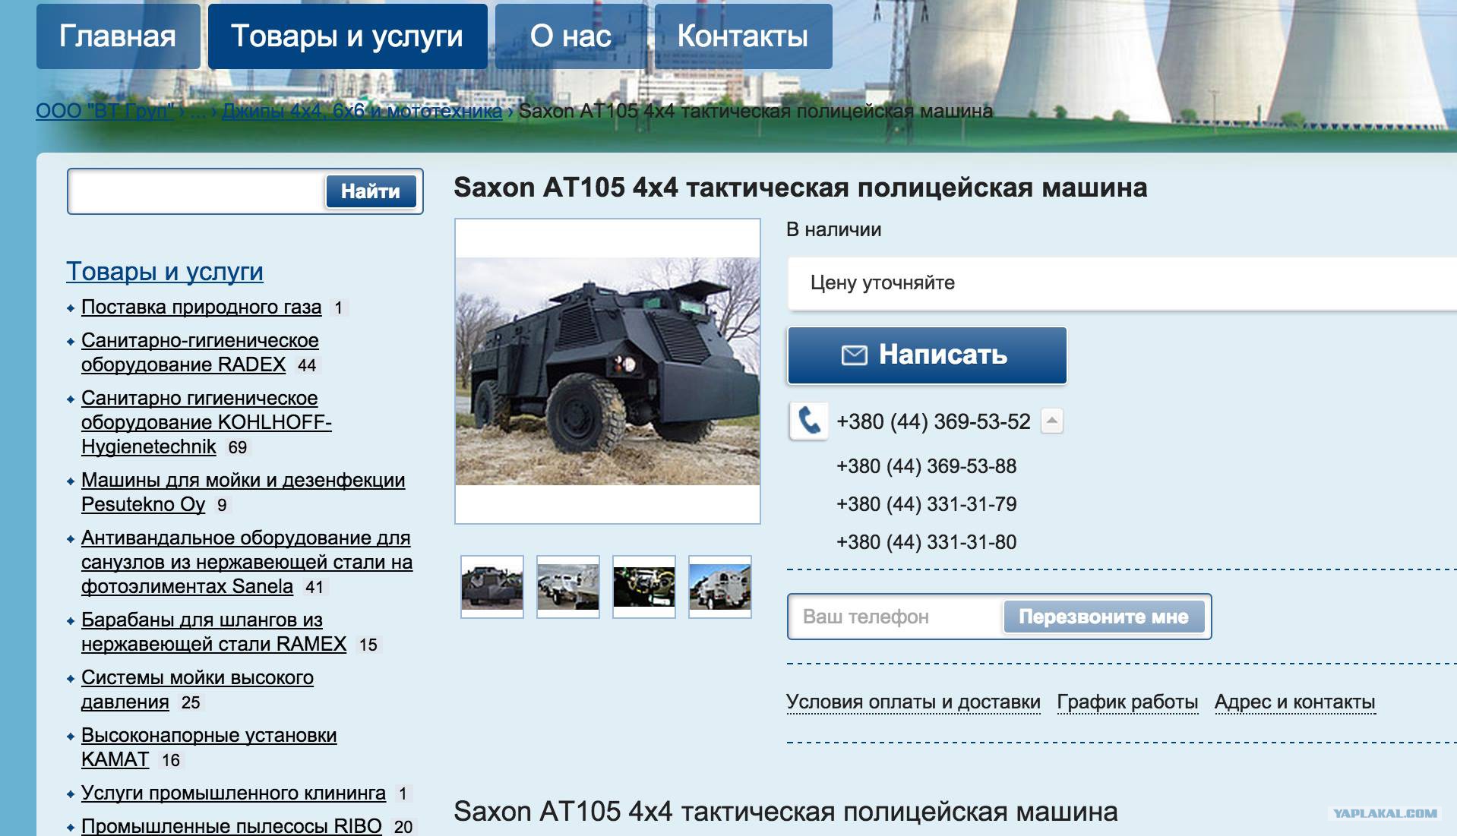Click the Найти search button
Screen dimensions: 1457x836
click(x=371, y=191)
